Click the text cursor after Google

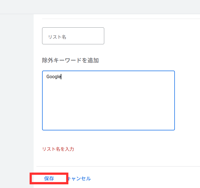tap(61, 76)
